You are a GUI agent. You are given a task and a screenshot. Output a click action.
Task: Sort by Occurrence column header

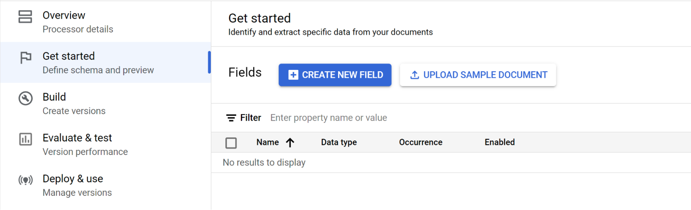tap(420, 143)
